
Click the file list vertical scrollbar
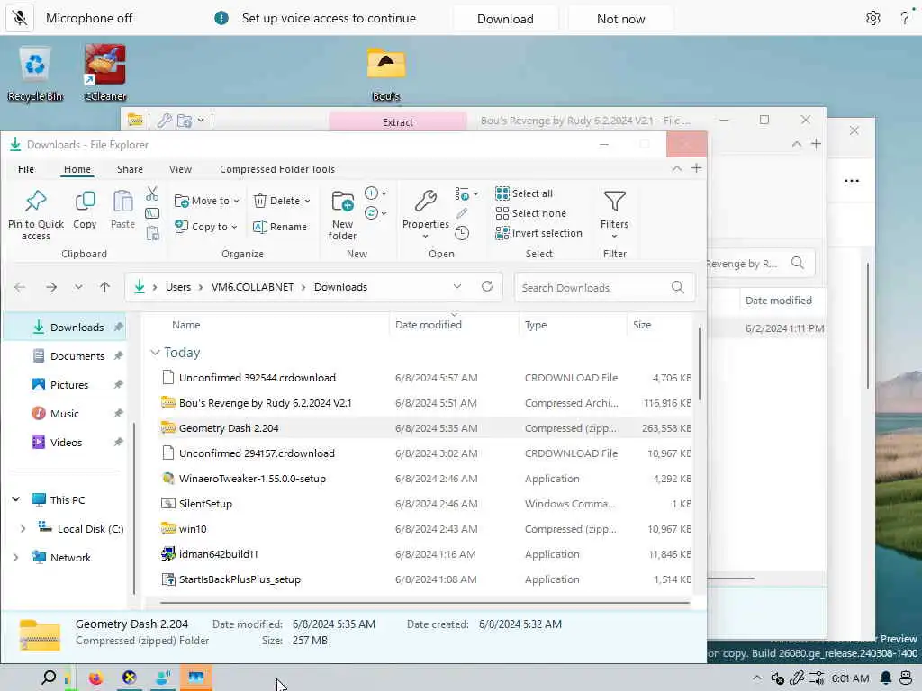coord(699,364)
